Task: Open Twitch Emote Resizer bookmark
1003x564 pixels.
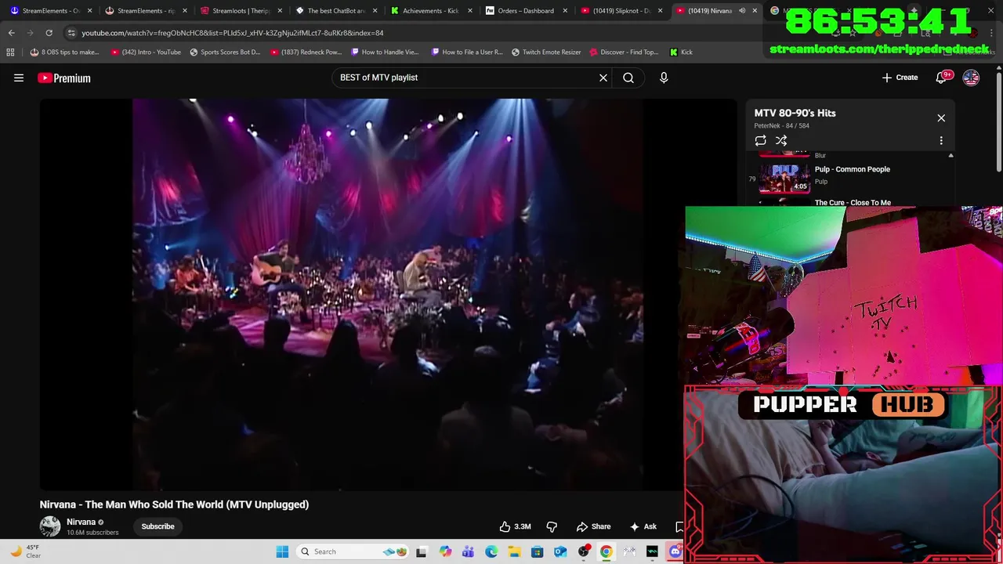Action: tap(546, 52)
